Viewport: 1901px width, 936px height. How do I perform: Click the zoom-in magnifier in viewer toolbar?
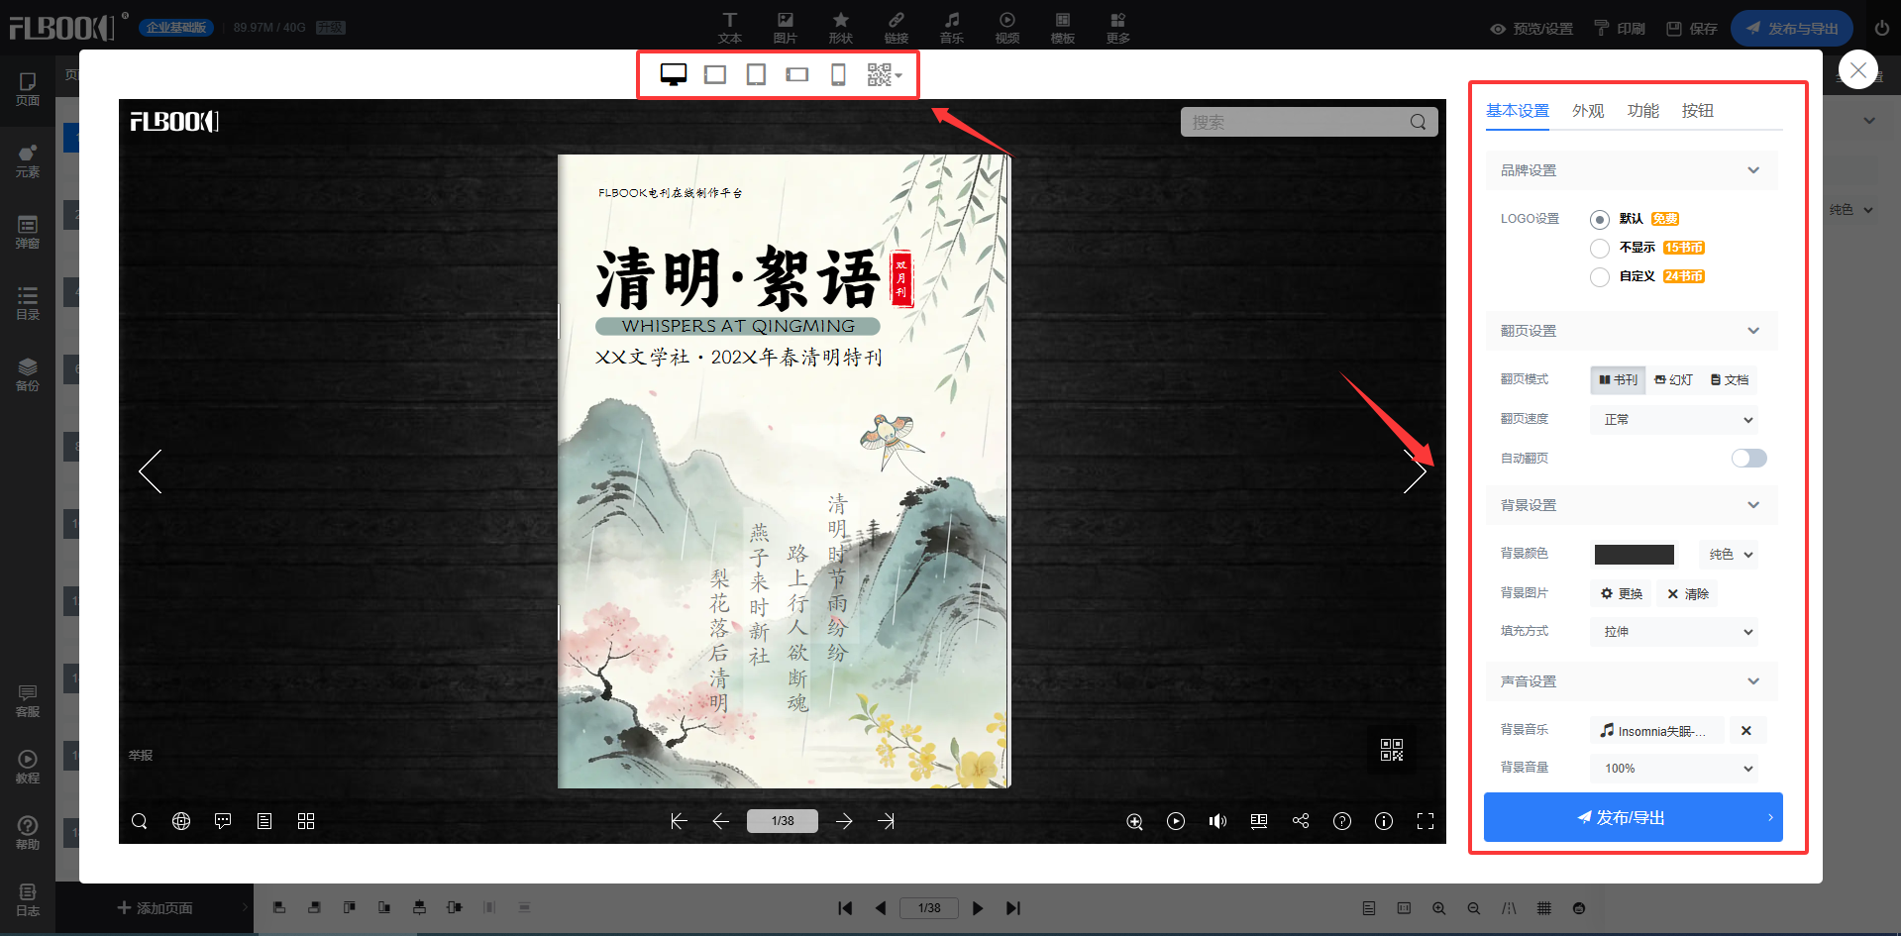[1134, 821]
